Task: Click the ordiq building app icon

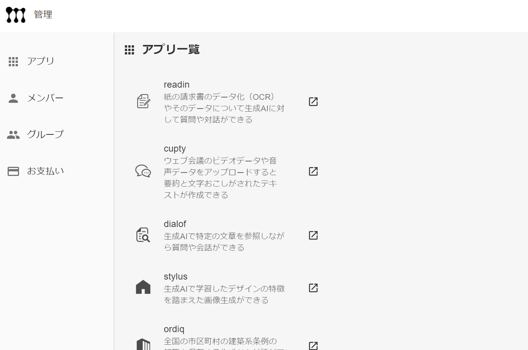Action: [x=143, y=344]
